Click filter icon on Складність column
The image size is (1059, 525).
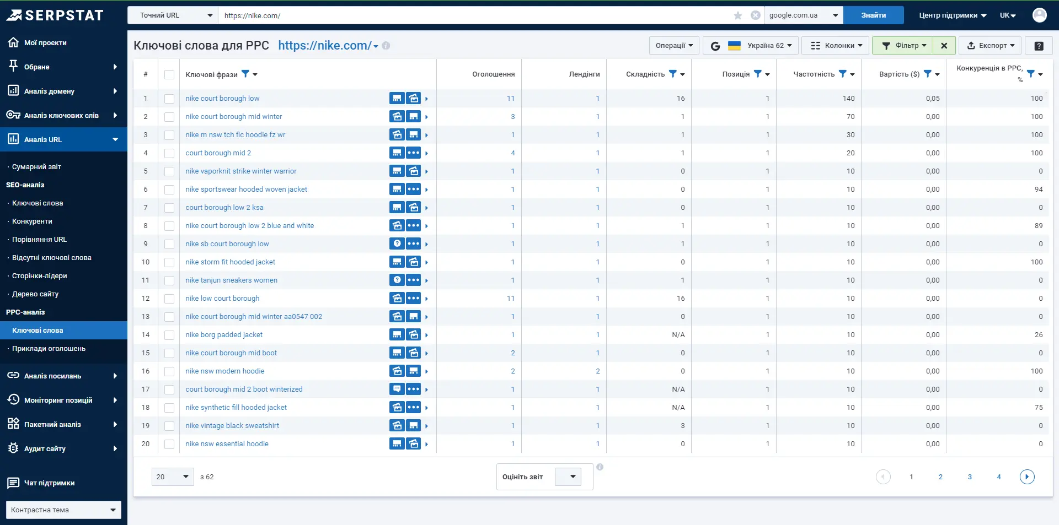673,74
